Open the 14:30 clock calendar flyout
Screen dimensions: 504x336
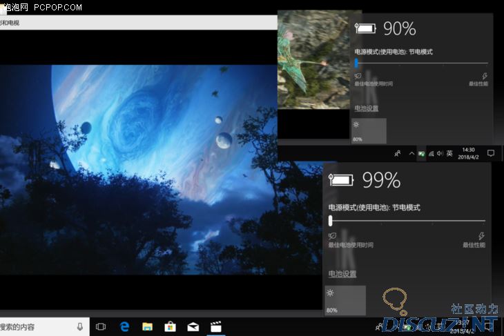pyautogui.click(x=469, y=153)
